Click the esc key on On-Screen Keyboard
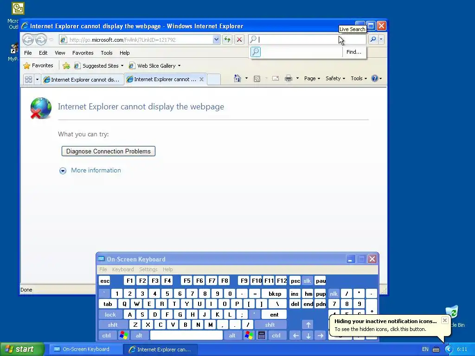This screenshot has width=475, height=356. 105,281
